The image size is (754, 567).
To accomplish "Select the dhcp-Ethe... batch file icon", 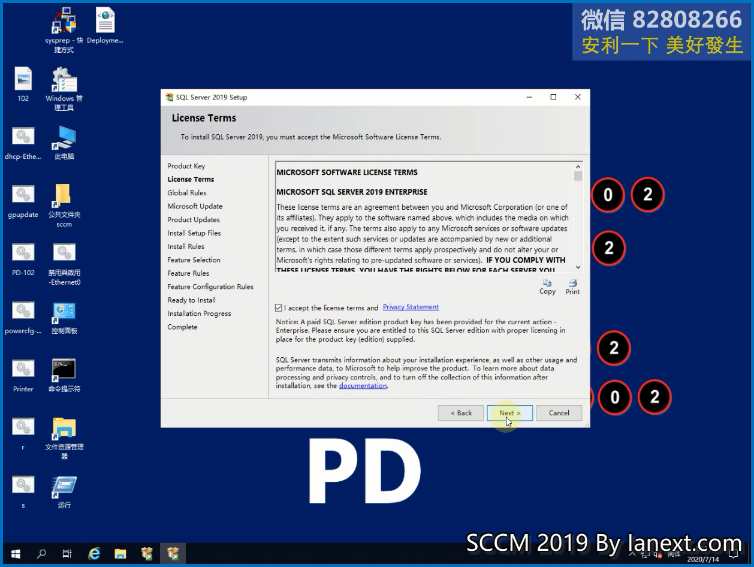I will pyautogui.click(x=23, y=143).
